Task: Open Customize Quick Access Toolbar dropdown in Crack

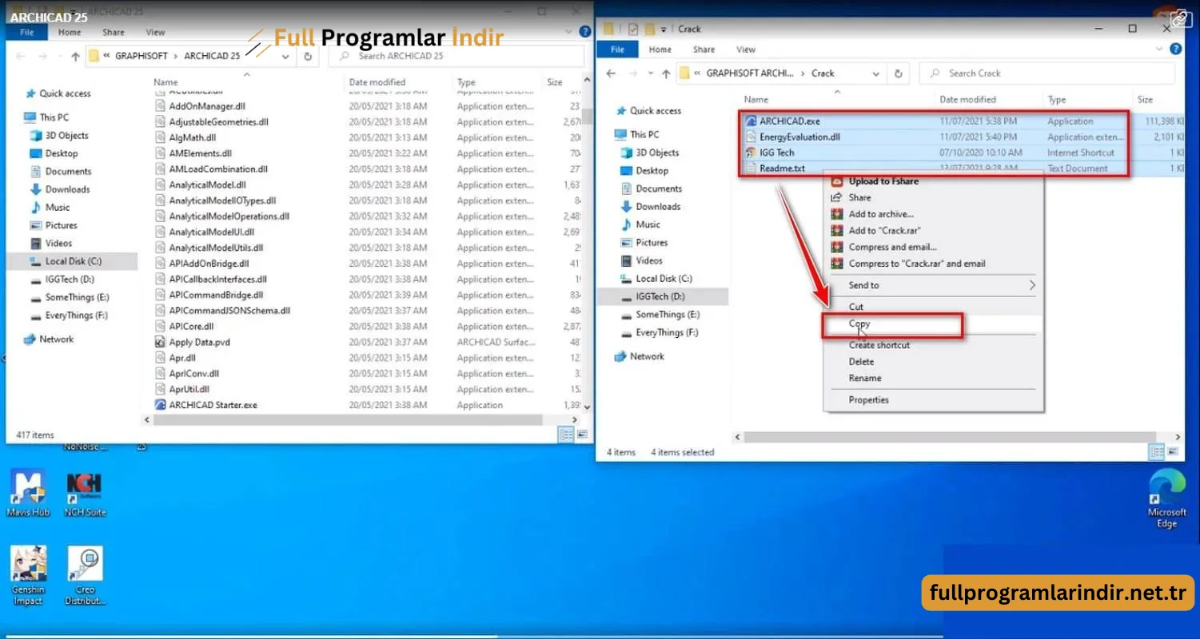Action: (664, 30)
